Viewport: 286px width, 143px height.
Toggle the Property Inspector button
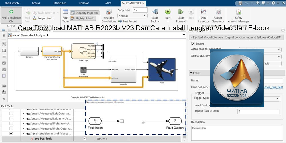[85, 13]
